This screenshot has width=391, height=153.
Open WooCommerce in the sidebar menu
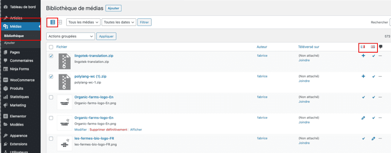(x=22, y=80)
